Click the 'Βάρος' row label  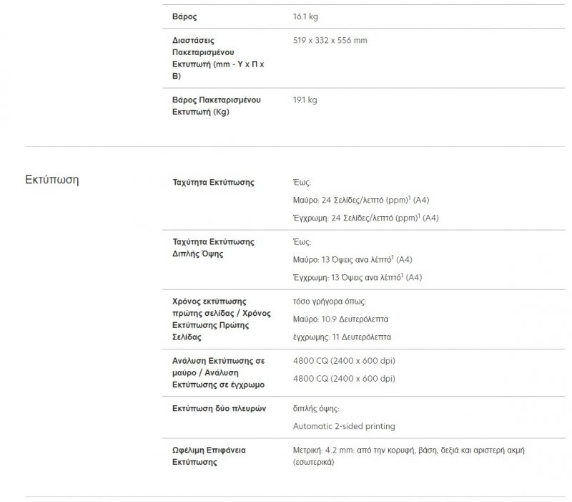(x=184, y=16)
